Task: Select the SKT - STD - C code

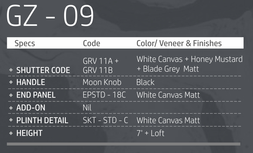Action: [105, 120]
